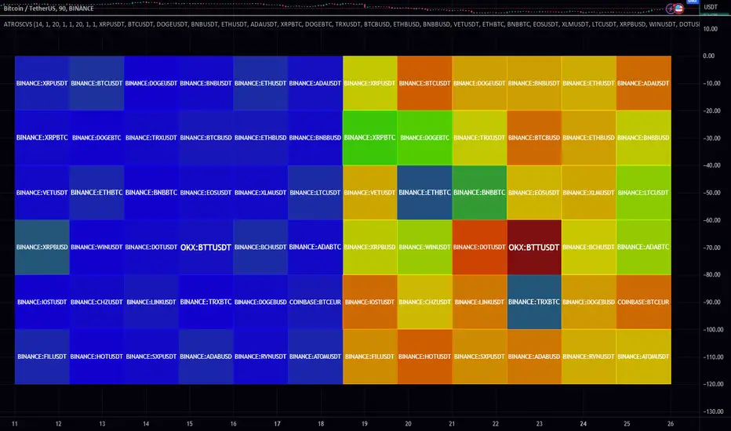Click the 10.00 price scale label
Screen dimensions: 731x431
coord(710,29)
